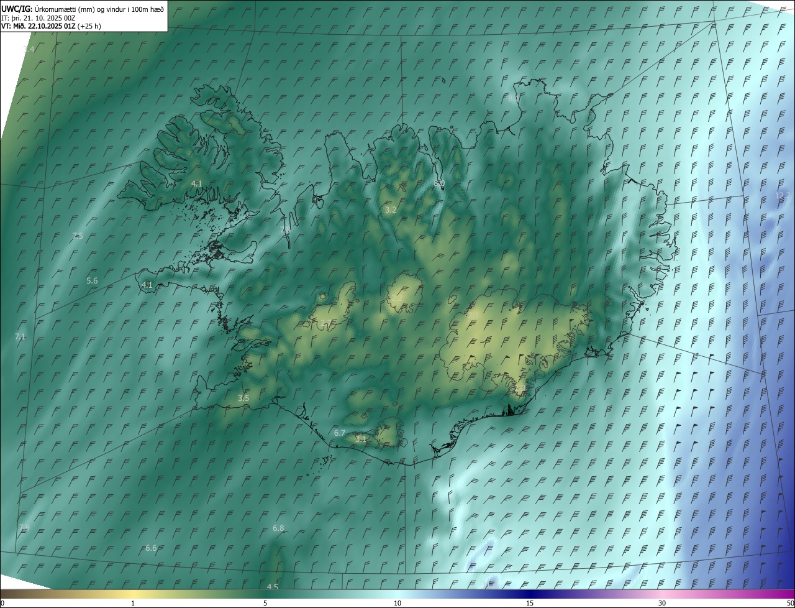The image size is (795, 608).
Task: Click the 5 tick label on the color scale
Action: tap(265, 603)
